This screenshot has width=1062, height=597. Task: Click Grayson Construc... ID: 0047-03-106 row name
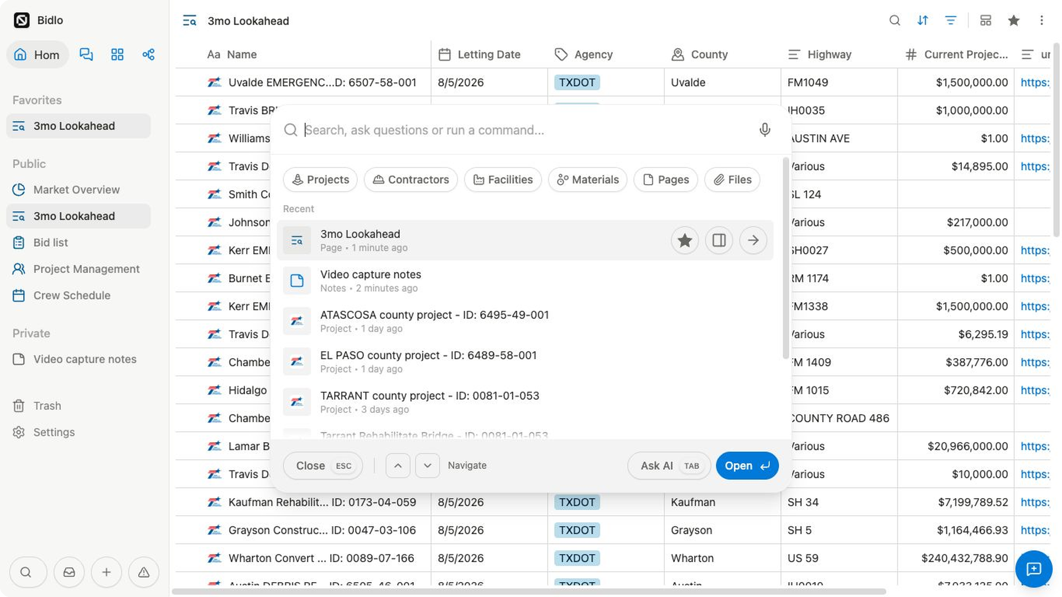[x=322, y=530]
